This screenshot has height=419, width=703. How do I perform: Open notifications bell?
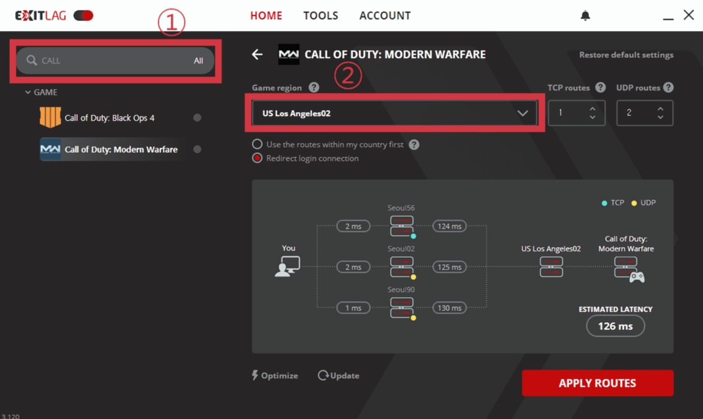pos(585,16)
